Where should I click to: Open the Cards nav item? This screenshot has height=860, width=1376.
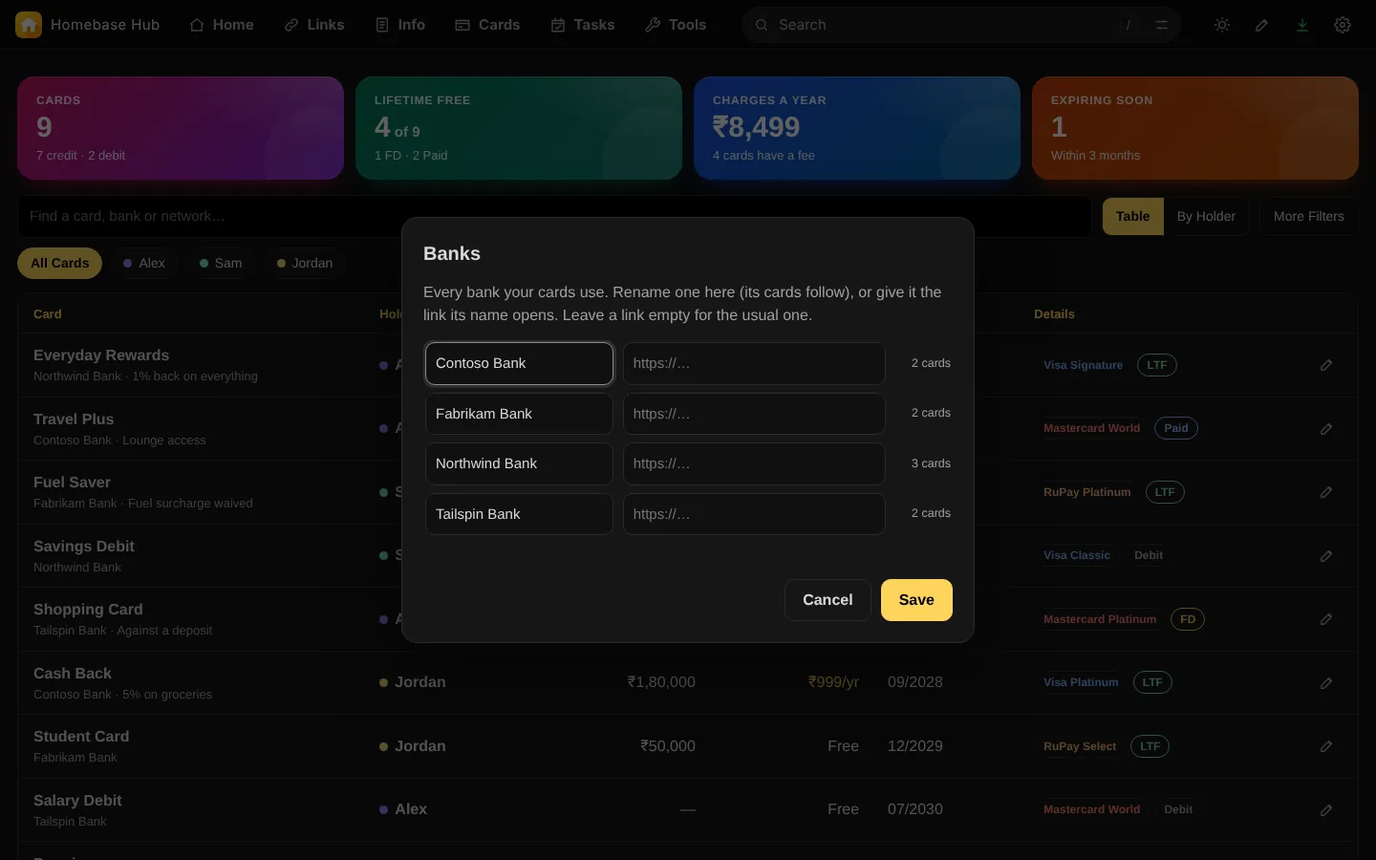pyautogui.click(x=487, y=25)
